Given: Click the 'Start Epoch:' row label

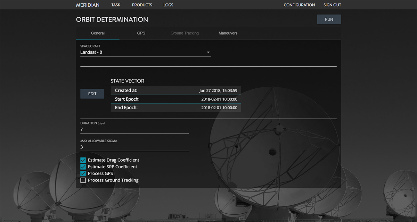Looking at the screenshot, I should (127, 99).
